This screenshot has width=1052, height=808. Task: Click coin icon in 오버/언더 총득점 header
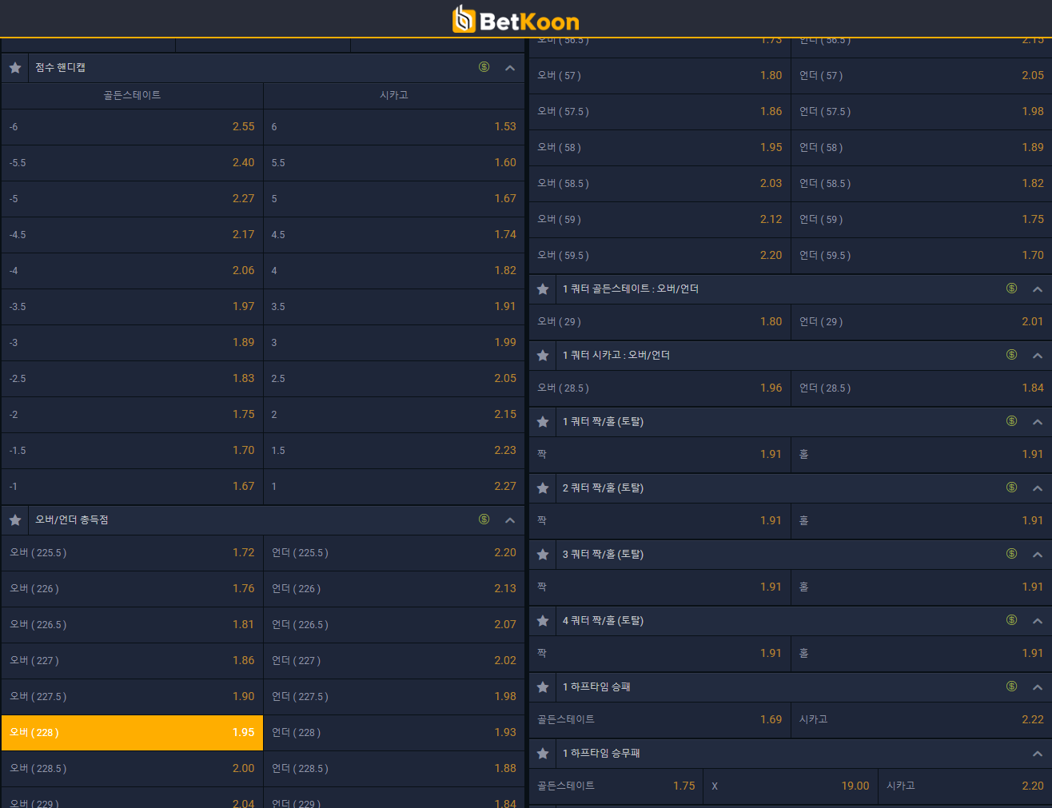tap(484, 519)
